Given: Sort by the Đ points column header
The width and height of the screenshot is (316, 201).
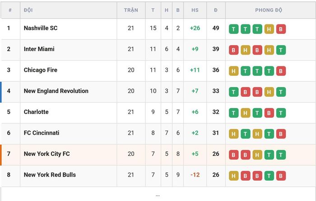Looking at the screenshot, I should (216, 10).
